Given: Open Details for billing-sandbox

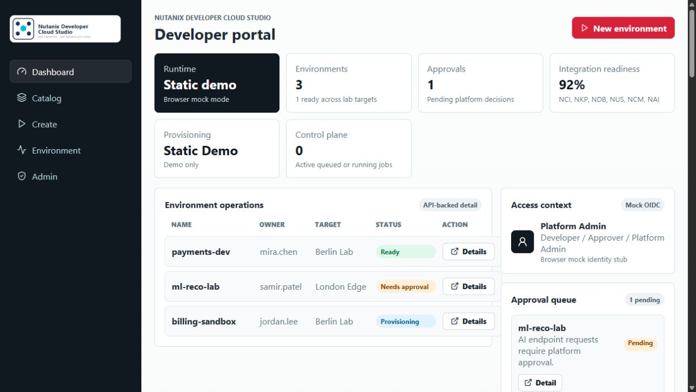Looking at the screenshot, I should 468,321.
